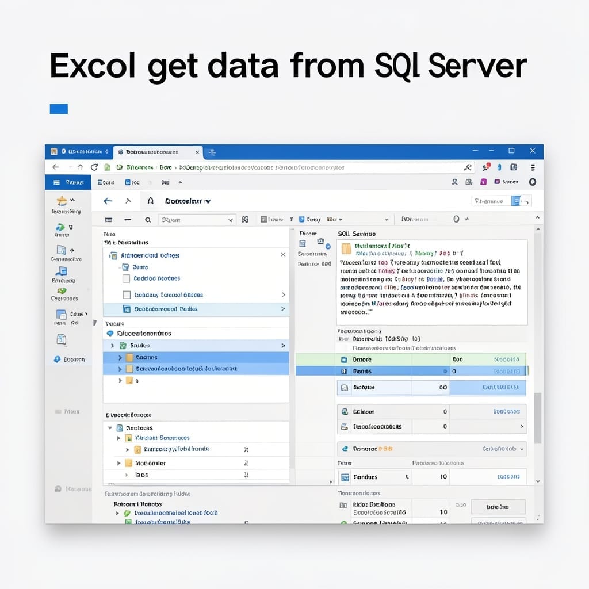Click the minus icon in the panel toolbar
The width and height of the screenshot is (589, 589).
pyautogui.click(x=128, y=220)
